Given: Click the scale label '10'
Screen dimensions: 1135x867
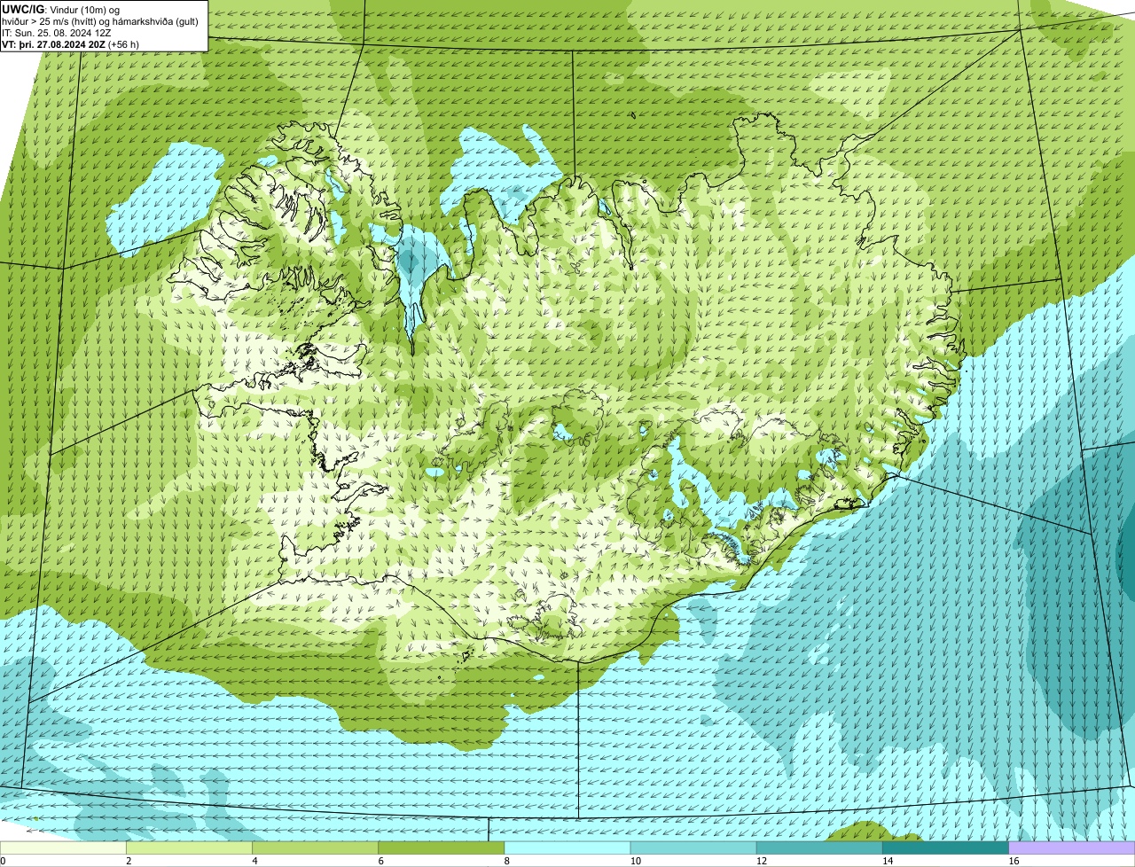Looking at the screenshot, I should [635, 861].
